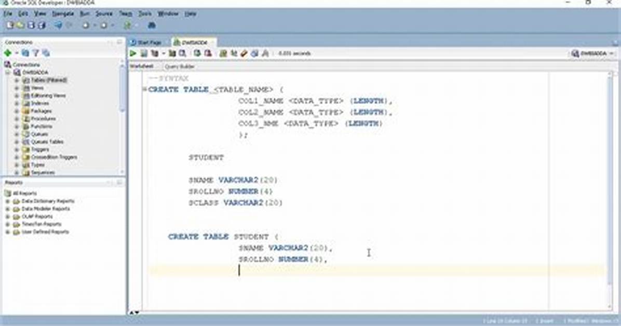Select the Data Modeler Reports item

(46, 209)
